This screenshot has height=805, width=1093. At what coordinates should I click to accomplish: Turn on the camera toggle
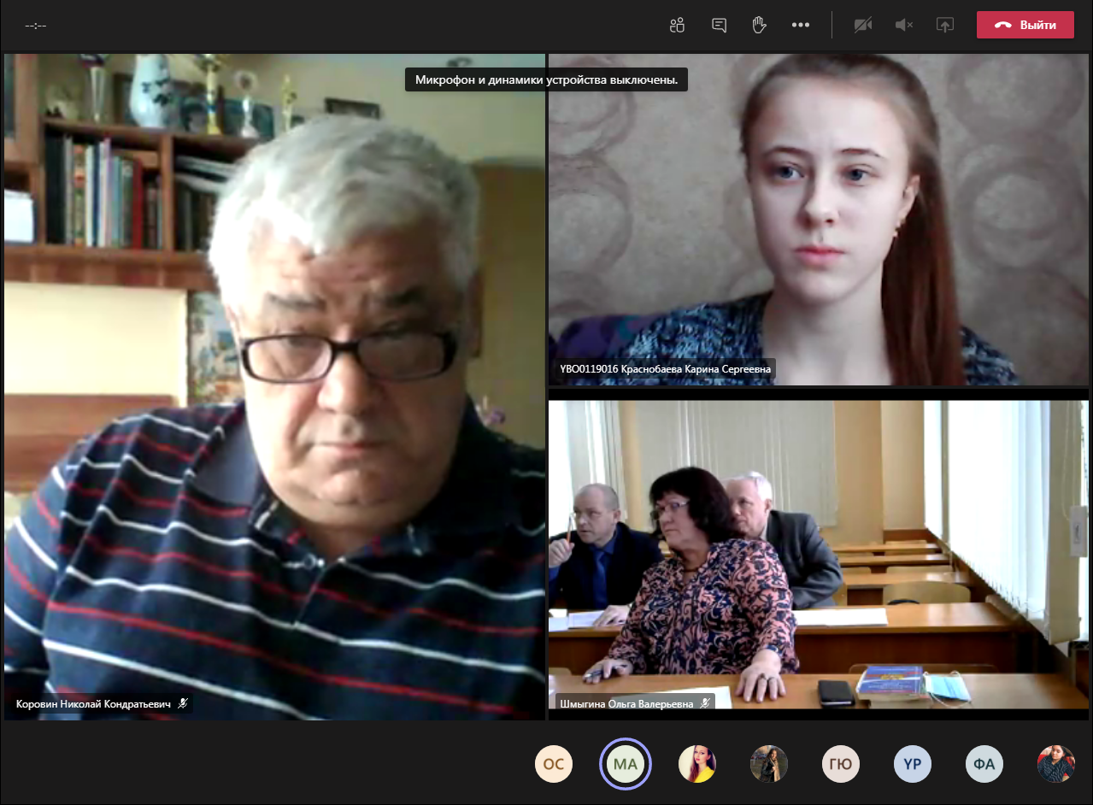863,25
